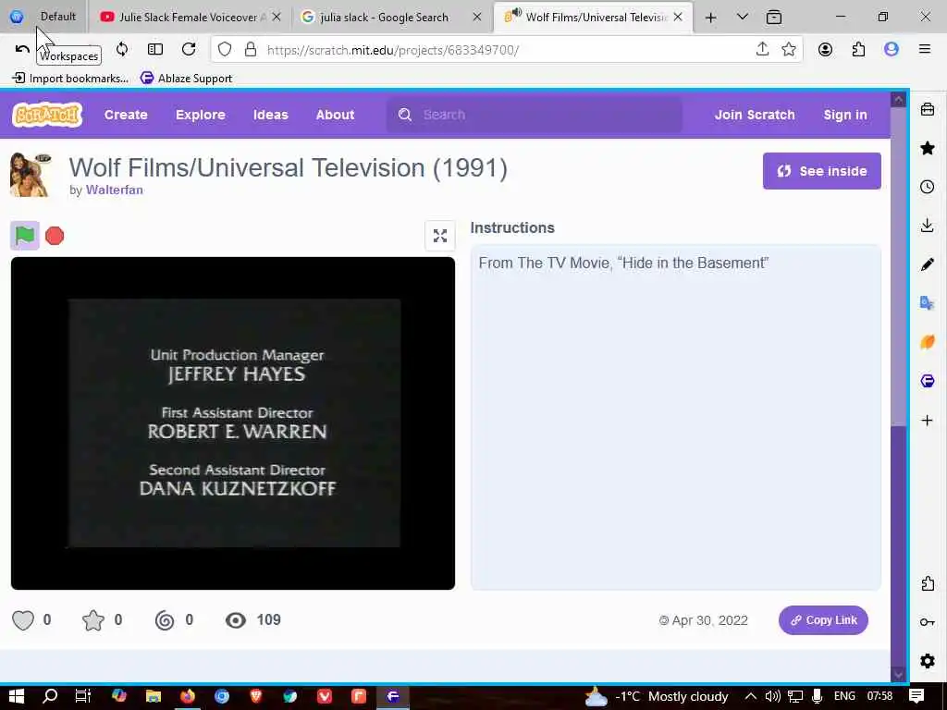Switch to Julie Slack Female Voiceover tab
Screen dimensions: 947x710
click(x=191, y=17)
